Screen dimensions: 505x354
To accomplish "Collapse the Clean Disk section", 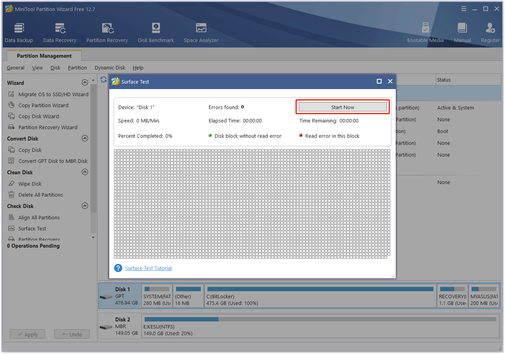I will [x=84, y=172].
